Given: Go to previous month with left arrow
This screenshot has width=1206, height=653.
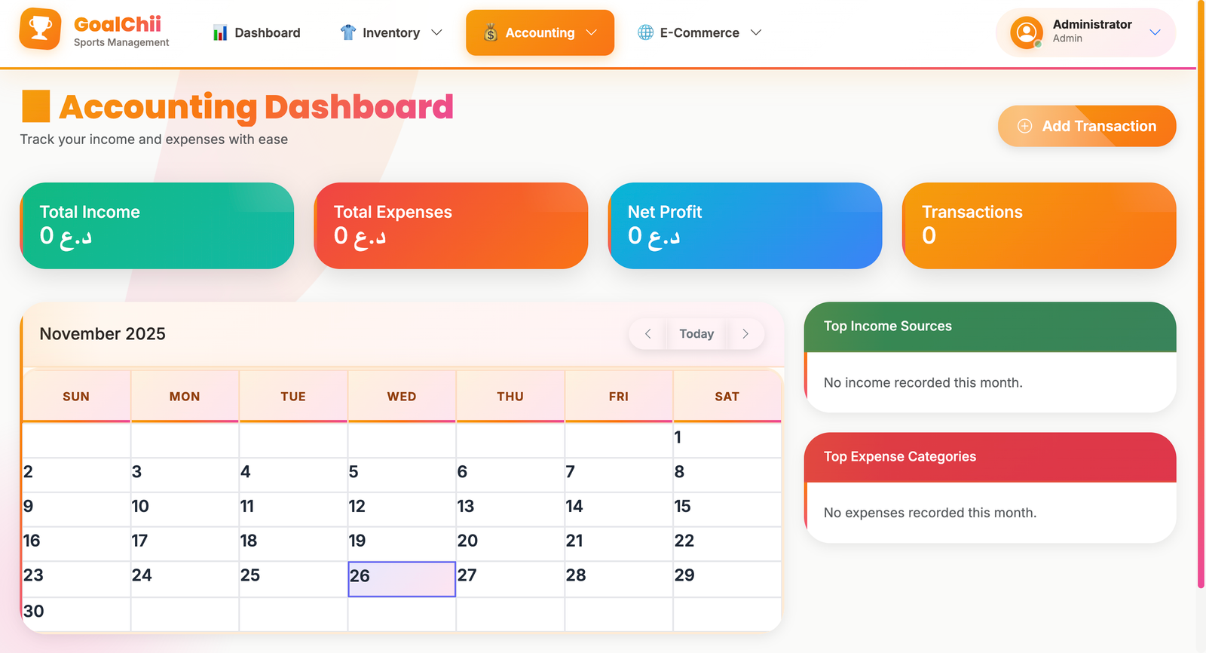Looking at the screenshot, I should click(647, 334).
